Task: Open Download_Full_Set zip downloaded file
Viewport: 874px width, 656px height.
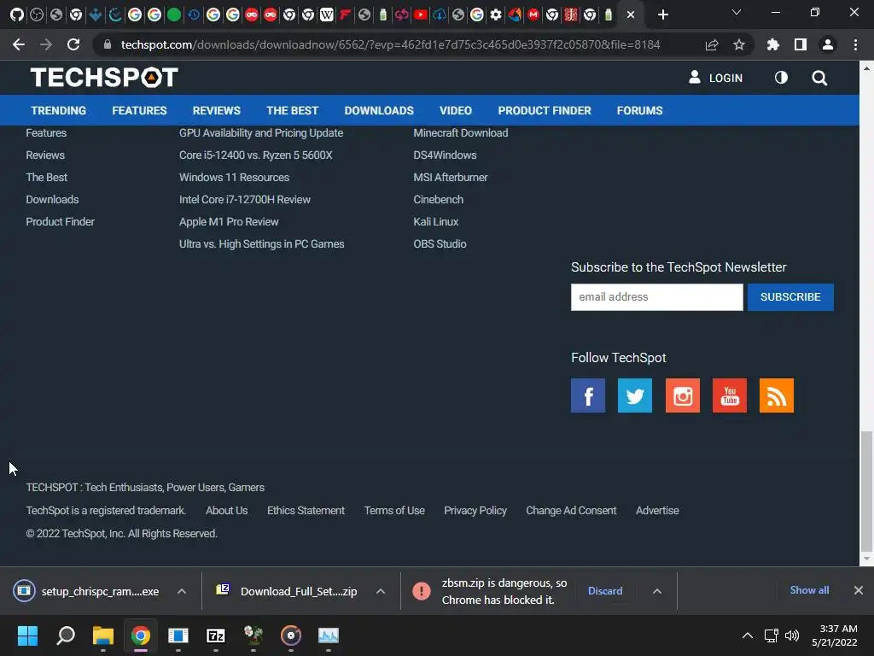Action: tap(287, 591)
